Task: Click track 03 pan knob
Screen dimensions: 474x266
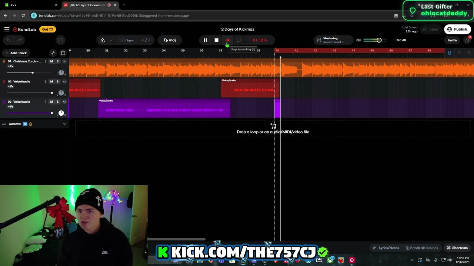Action: pyautogui.click(x=61, y=113)
